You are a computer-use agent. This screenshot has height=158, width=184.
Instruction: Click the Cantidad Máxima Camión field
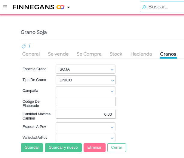(x=85, y=114)
